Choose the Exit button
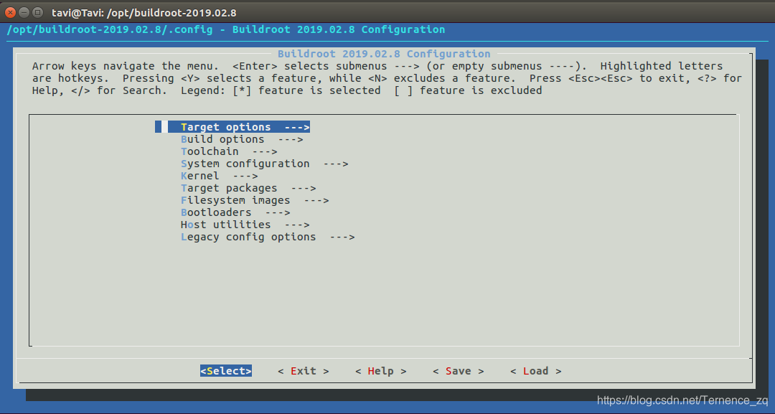775x414 pixels. coord(303,371)
